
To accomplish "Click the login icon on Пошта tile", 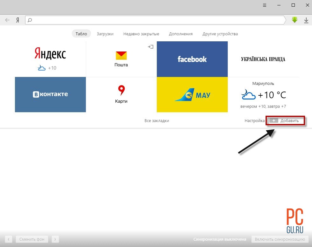I will [151, 47].
